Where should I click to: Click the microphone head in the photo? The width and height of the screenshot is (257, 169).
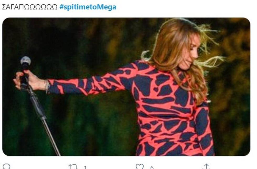coord(26,61)
